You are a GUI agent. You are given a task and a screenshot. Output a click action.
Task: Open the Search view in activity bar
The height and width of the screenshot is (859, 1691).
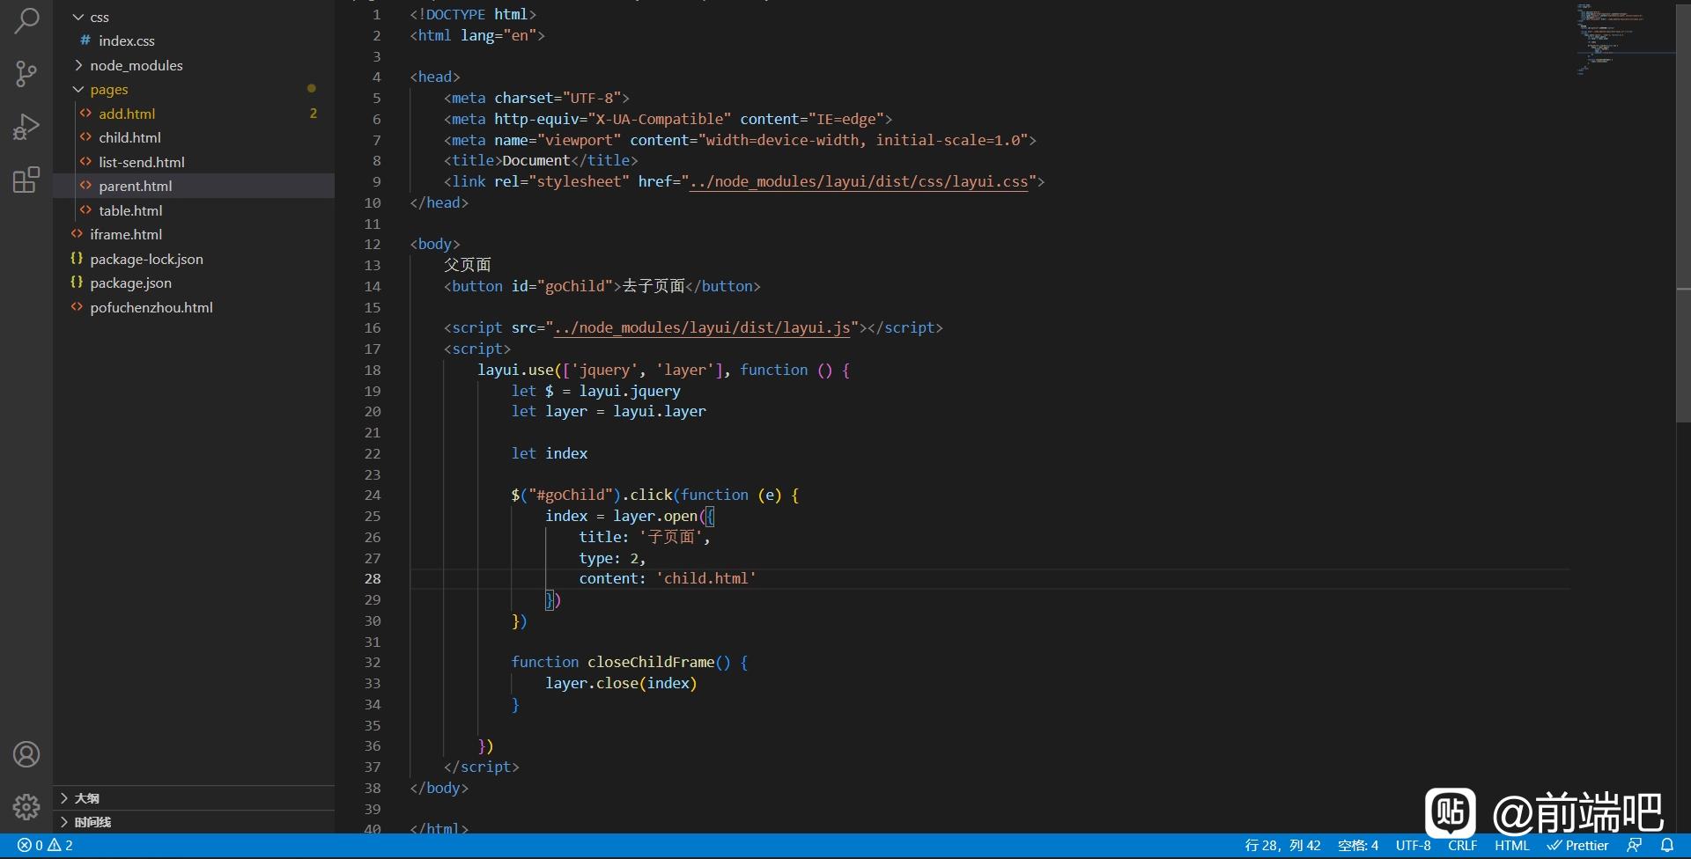click(26, 21)
